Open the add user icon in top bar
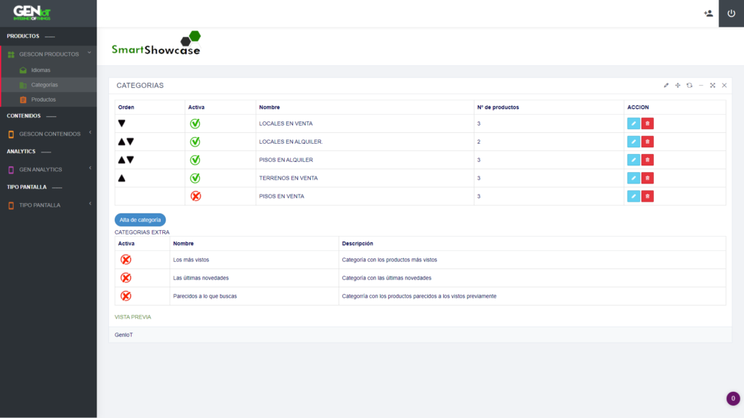The height and width of the screenshot is (418, 744). (708, 13)
